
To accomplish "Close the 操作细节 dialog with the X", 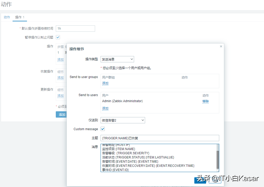I will click(221, 46).
